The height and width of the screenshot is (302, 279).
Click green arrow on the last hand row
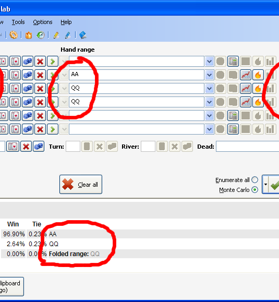[x=53, y=129]
